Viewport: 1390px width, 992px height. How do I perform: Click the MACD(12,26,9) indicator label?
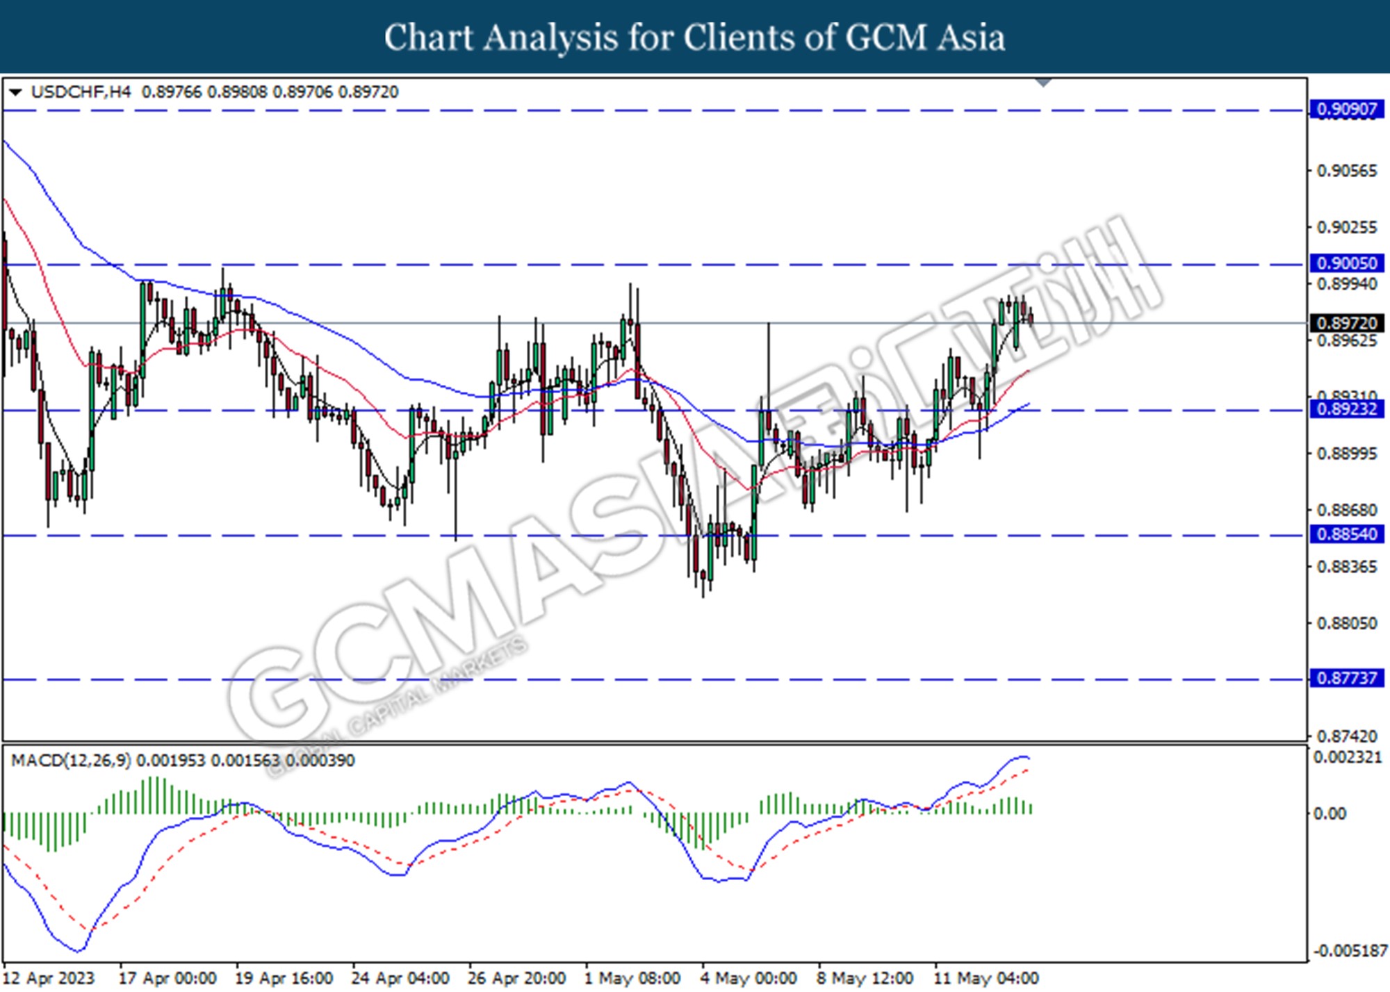click(71, 761)
